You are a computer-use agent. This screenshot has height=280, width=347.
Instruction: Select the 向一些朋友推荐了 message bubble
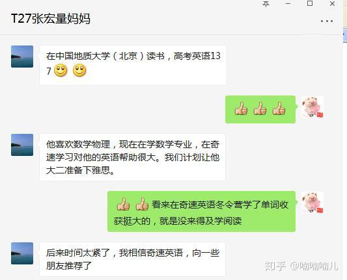[x=132, y=259]
